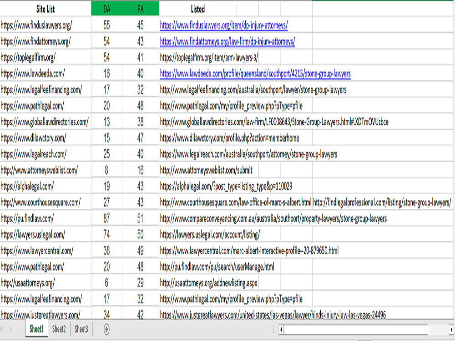Viewport: 455px width, 341px height.
Task: Select the DA header cell
Action: pyautogui.click(x=107, y=9)
